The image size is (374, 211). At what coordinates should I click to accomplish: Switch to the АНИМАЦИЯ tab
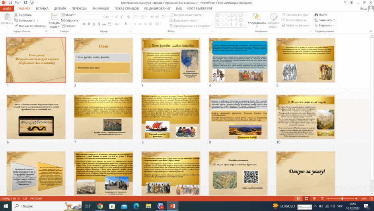click(x=101, y=8)
